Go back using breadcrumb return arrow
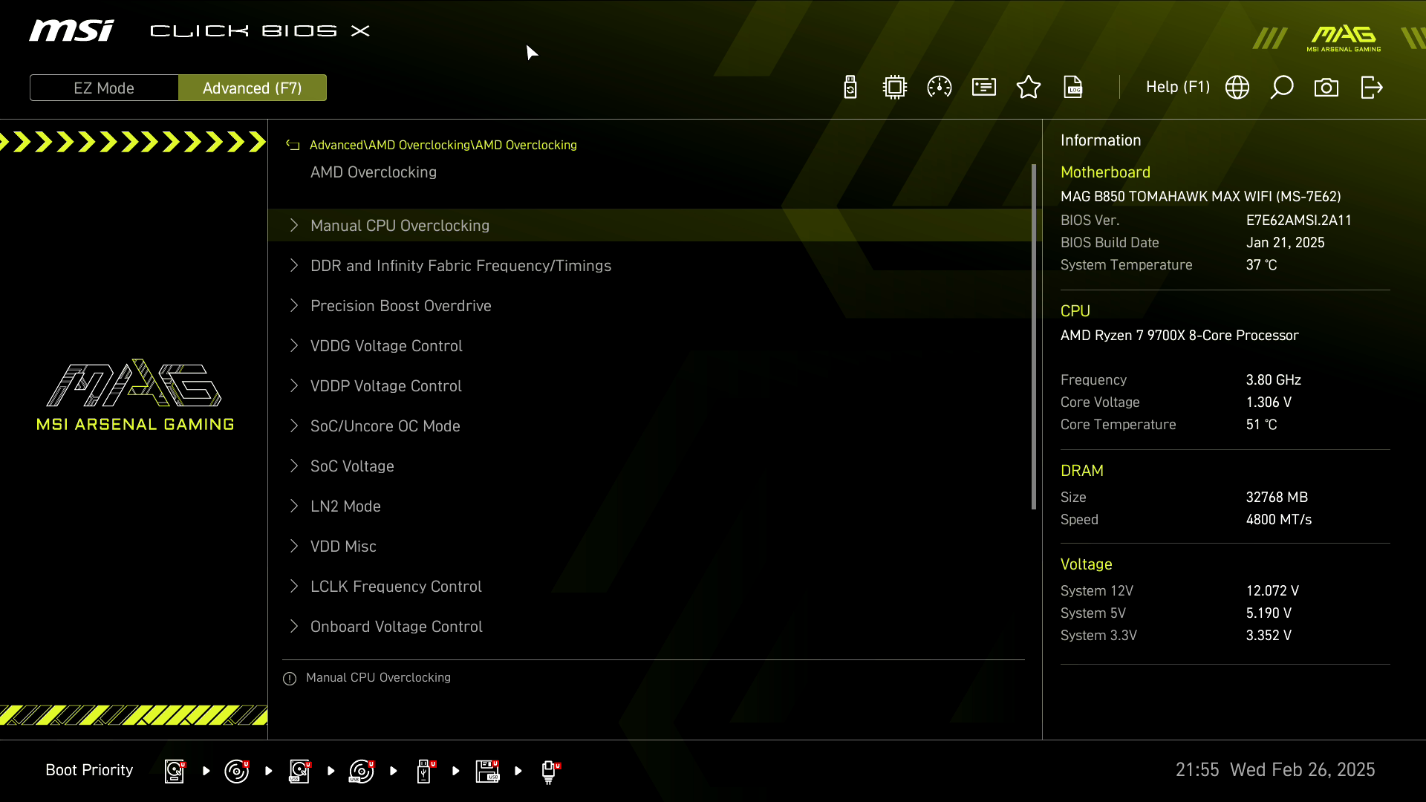 click(x=293, y=145)
